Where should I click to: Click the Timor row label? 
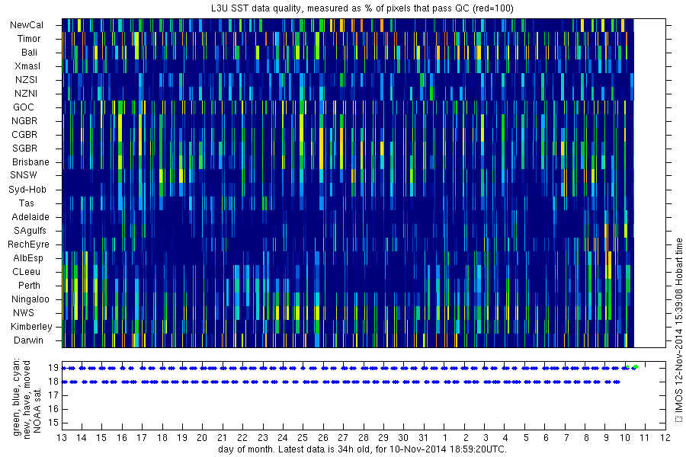point(29,39)
